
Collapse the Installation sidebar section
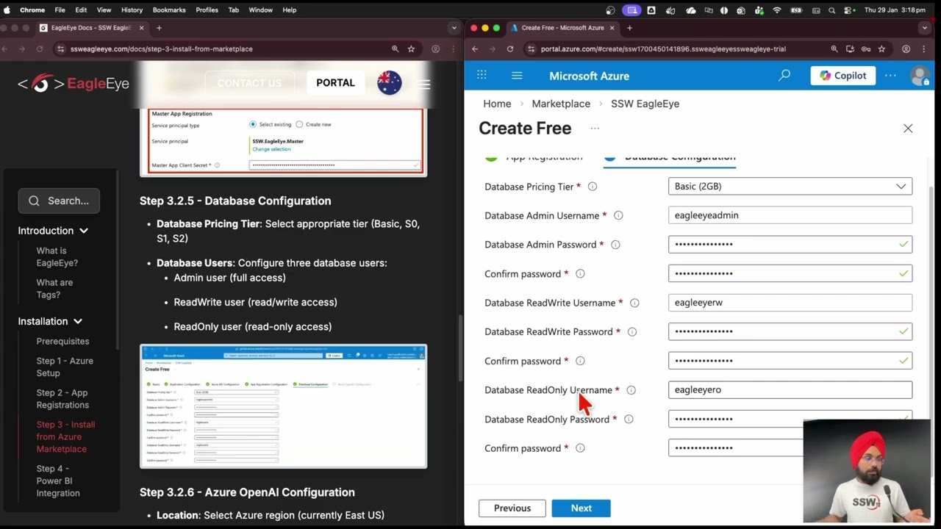pyautogui.click(x=50, y=321)
